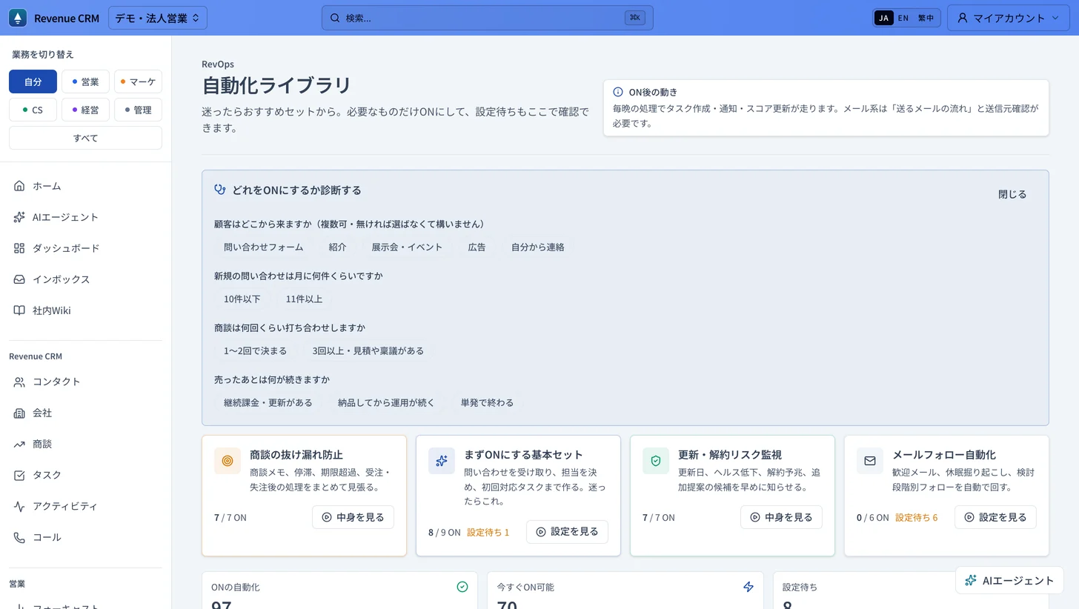
Task: Click the shield icon on 更新・解約リスク監視 card
Action: 656,461
